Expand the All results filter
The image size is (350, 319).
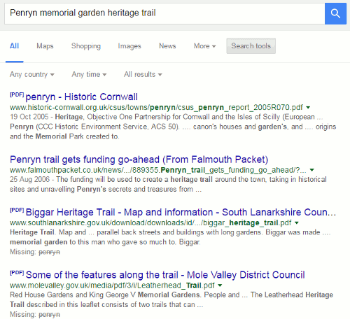(x=143, y=74)
